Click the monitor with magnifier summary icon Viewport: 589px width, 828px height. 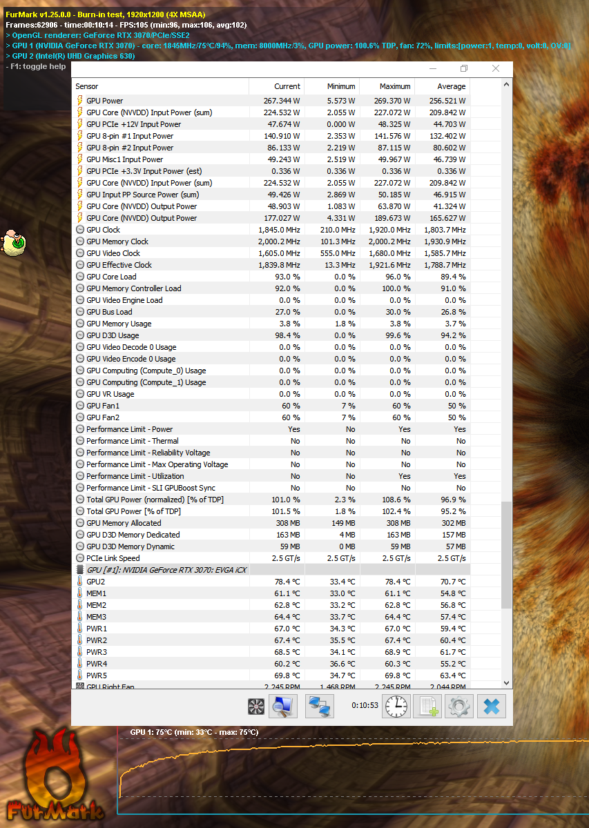click(x=282, y=706)
